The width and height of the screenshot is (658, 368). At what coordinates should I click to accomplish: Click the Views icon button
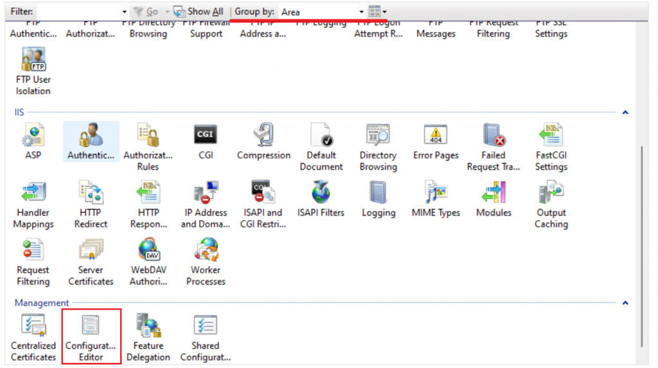click(375, 12)
